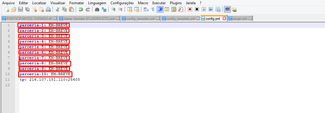Click the Save All icon
This screenshot has width=325, height=113.
[x=27, y=9]
